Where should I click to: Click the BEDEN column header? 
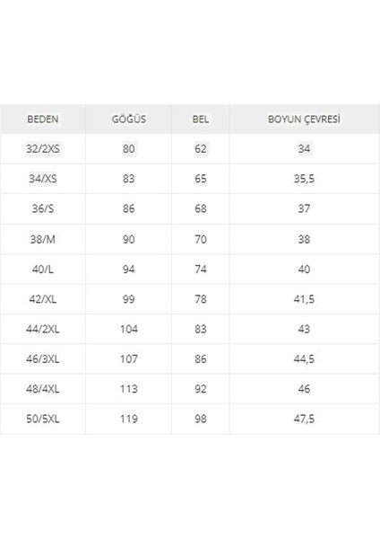(x=43, y=119)
